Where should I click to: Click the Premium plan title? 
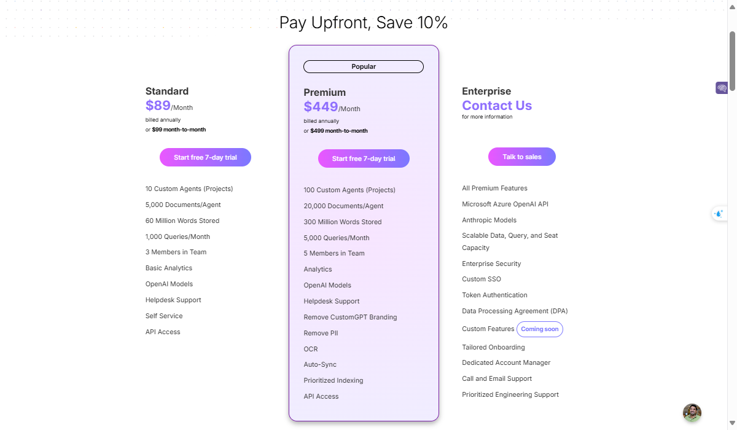point(324,92)
